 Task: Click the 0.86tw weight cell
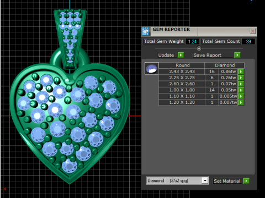(x=229, y=71)
